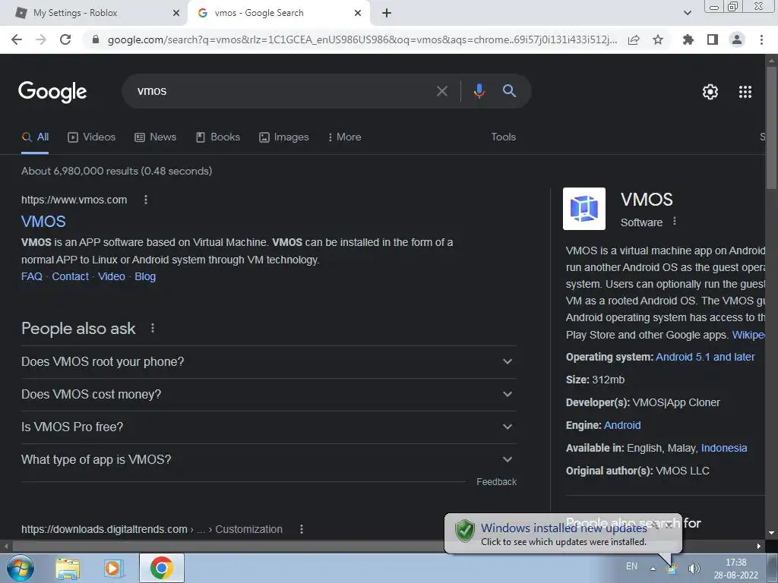The image size is (778, 583).
Task: Click the EN language indicator in tray
Action: pyautogui.click(x=631, y=566)
